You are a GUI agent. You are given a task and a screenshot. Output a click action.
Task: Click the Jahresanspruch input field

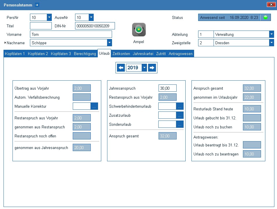[x=167, y=88]
